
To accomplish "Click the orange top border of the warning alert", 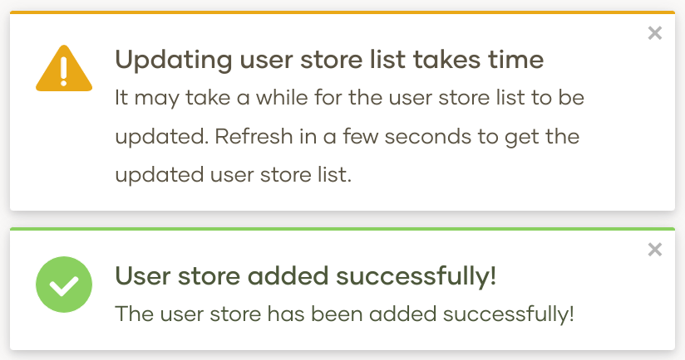I will pyautogui.click(x=342, y=12).
